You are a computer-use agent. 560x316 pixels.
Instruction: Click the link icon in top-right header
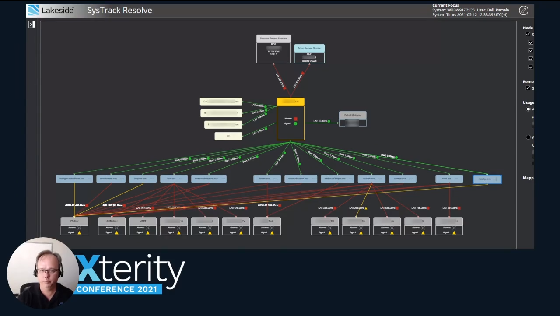[524, 11]
